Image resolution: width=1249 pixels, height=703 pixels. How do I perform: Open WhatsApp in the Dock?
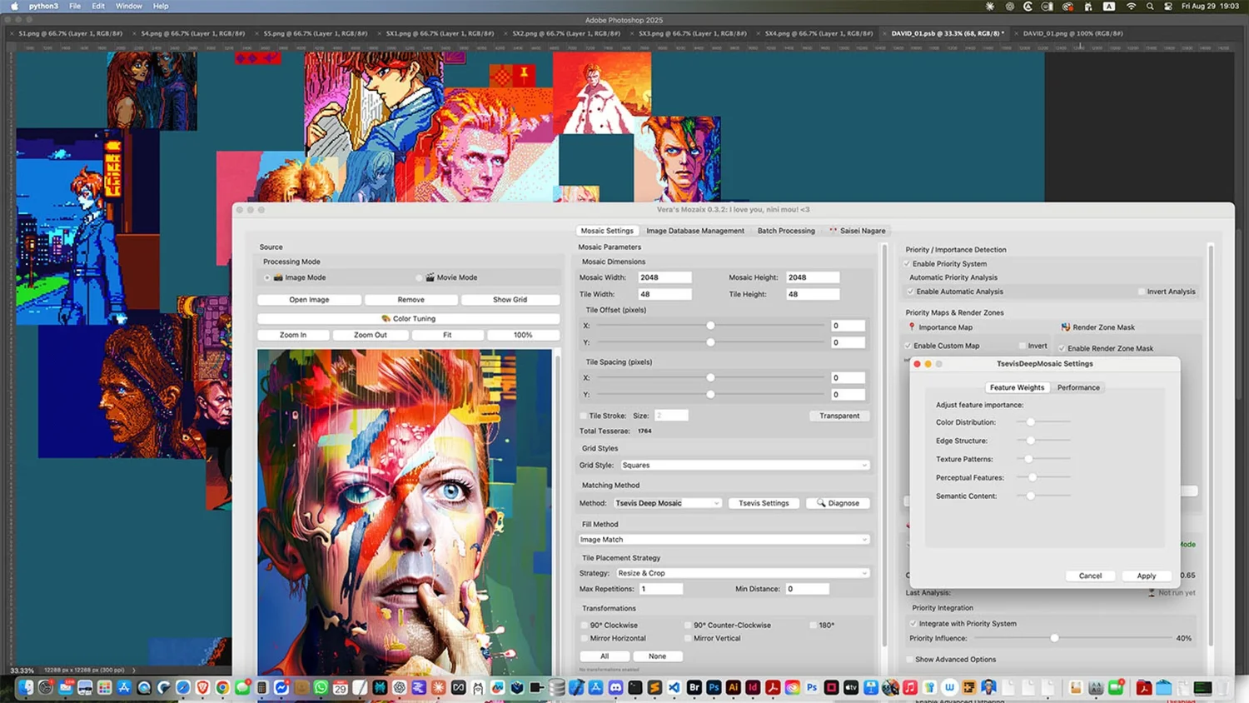pos(321,687)
